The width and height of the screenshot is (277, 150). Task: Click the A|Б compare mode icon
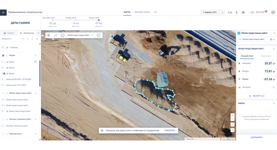click(230, 12)
